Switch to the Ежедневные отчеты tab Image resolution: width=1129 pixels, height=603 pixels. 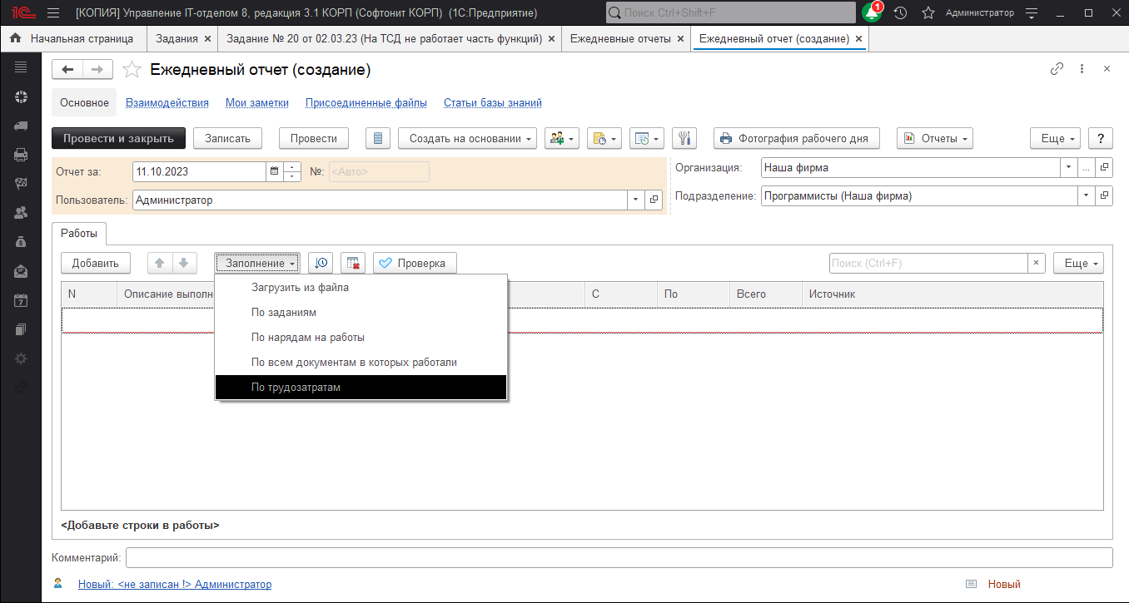click(620, 39)
